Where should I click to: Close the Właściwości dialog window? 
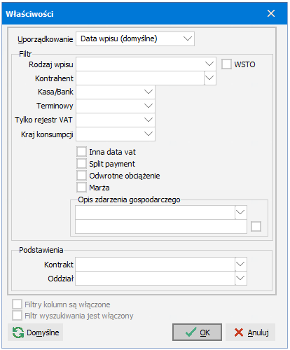tap(271, 13)
